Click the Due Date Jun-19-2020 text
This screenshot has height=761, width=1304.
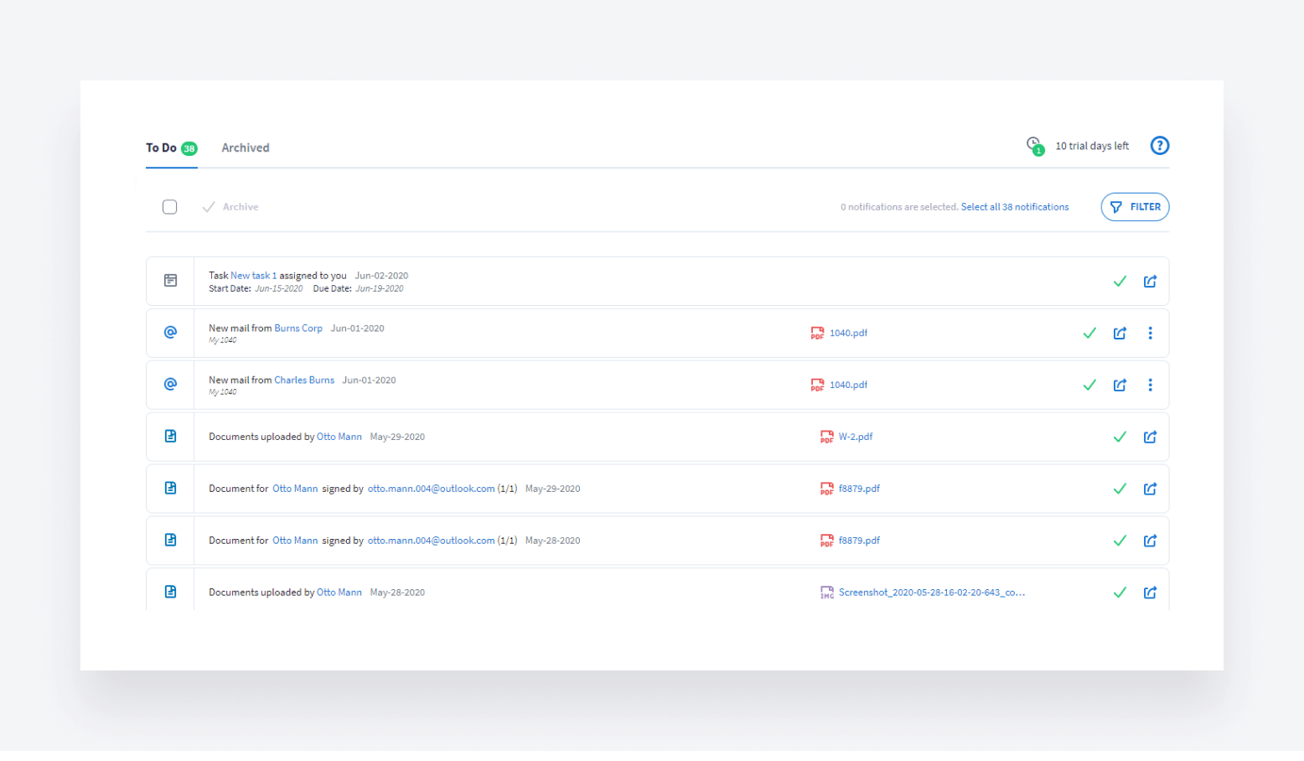click(x=358, y=289)
